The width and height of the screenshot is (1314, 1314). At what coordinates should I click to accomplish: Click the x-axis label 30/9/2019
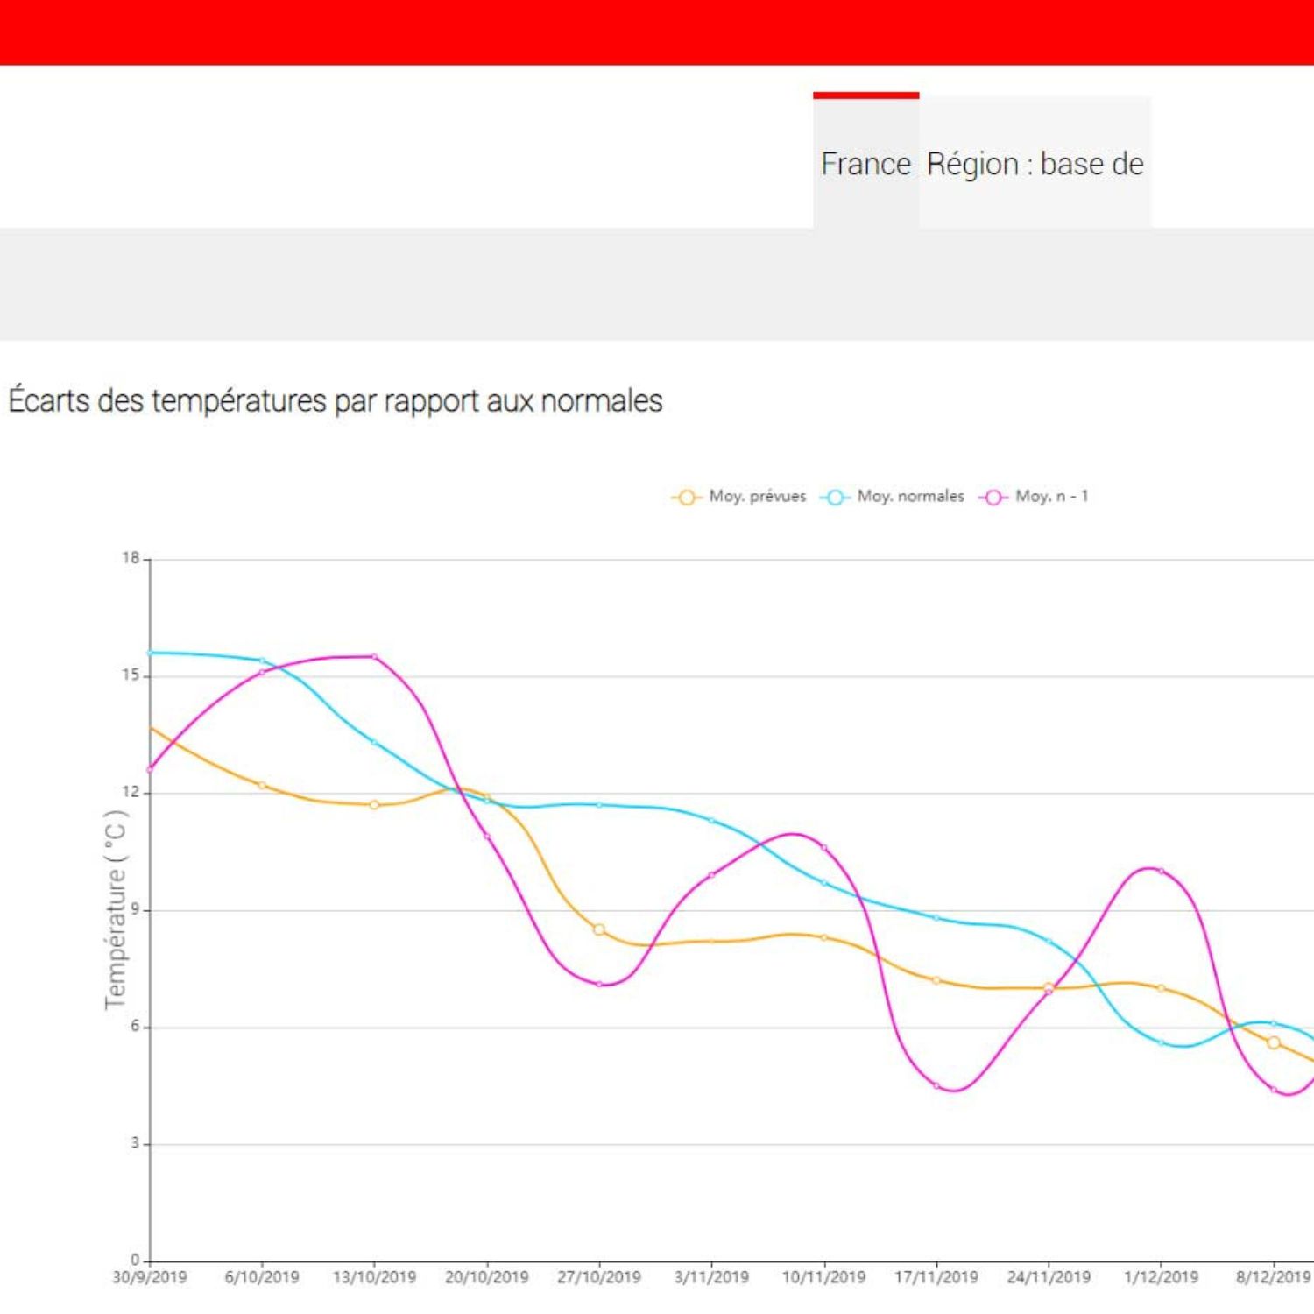coord(150,1277)
